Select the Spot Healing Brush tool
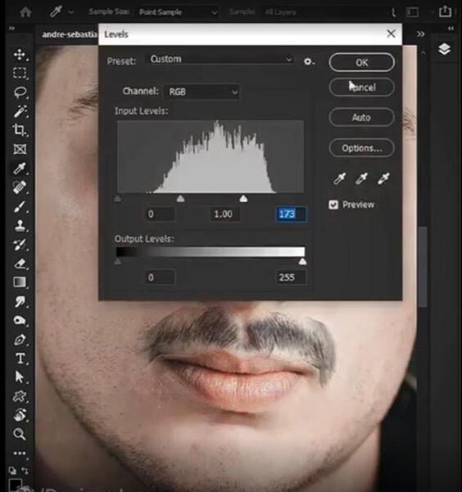 [20, 187]
